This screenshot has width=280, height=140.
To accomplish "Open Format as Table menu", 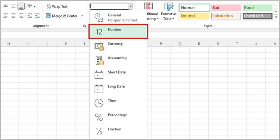I will [169, 11].
